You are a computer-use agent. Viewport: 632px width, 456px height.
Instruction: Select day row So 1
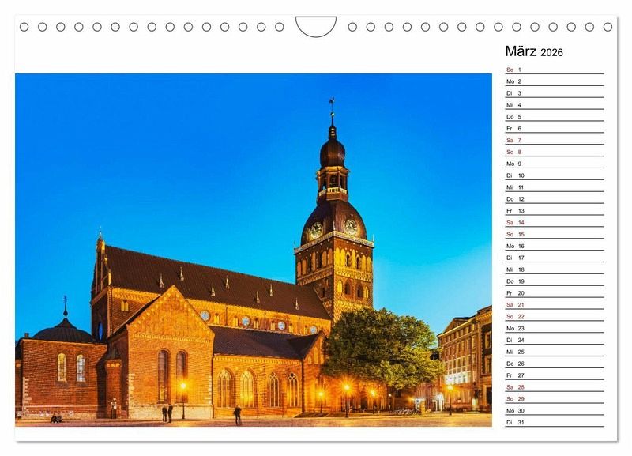555,70
